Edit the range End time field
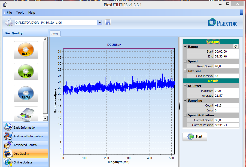This screenshot has width=246, height=167. [227, 56]
